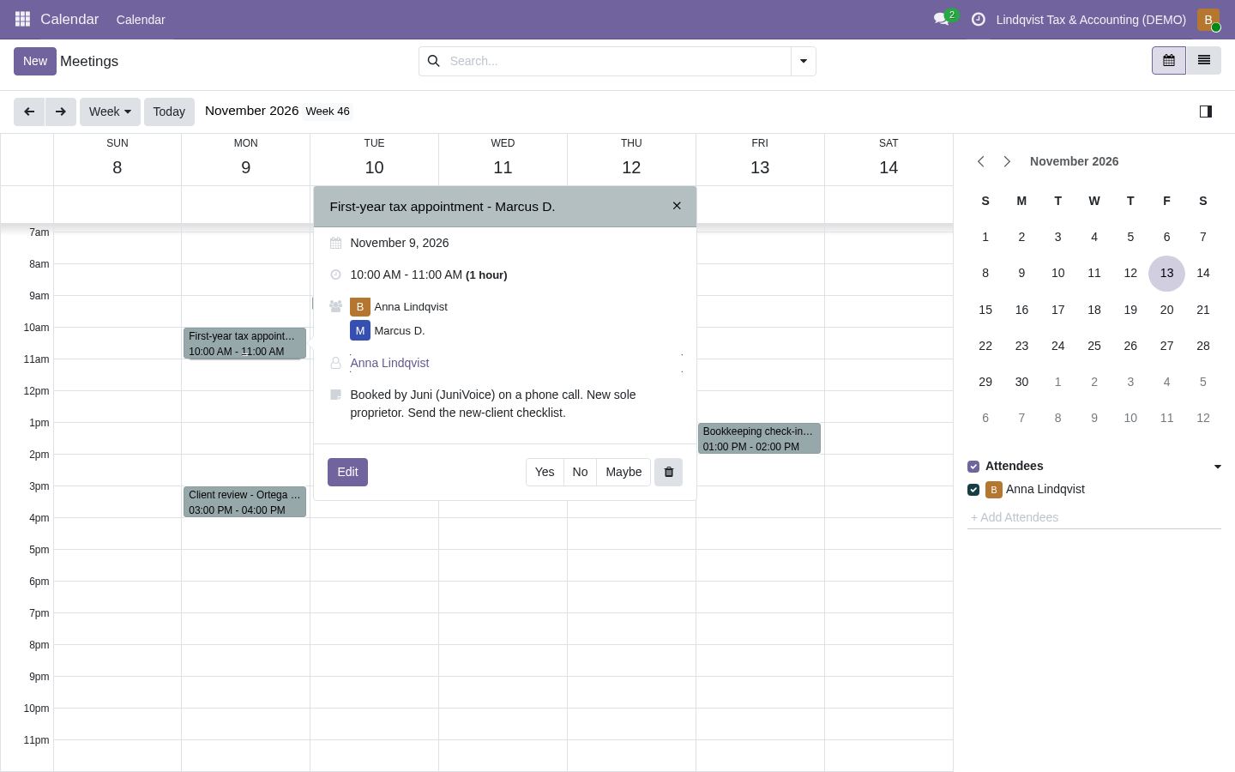Go to next week arrow

click(60, 112)
